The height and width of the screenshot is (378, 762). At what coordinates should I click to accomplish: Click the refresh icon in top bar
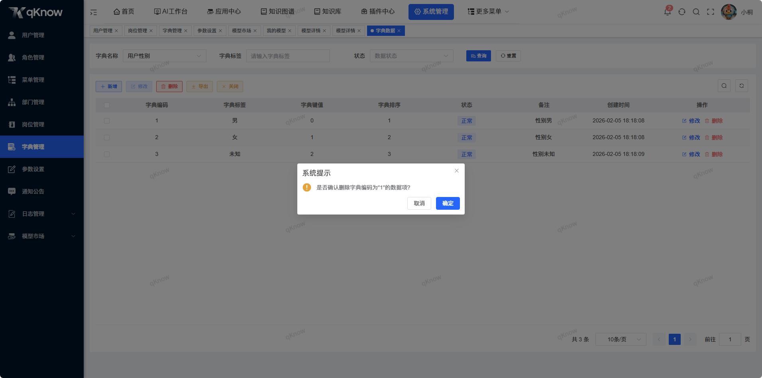682,12
